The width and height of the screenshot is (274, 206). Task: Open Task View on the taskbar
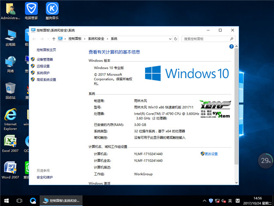coord(19,201)
